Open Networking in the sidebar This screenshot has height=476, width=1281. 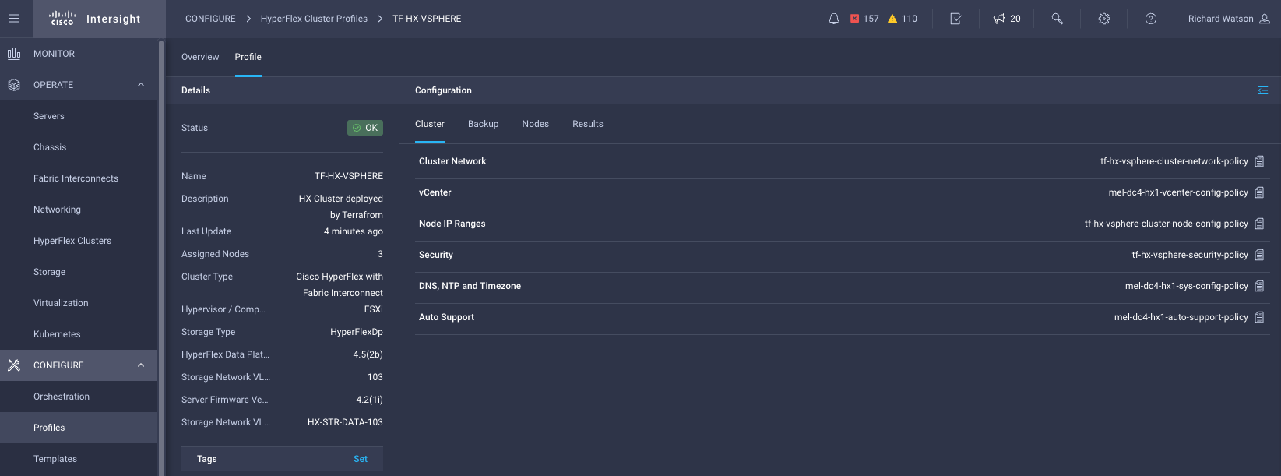[x=78, y=210]
